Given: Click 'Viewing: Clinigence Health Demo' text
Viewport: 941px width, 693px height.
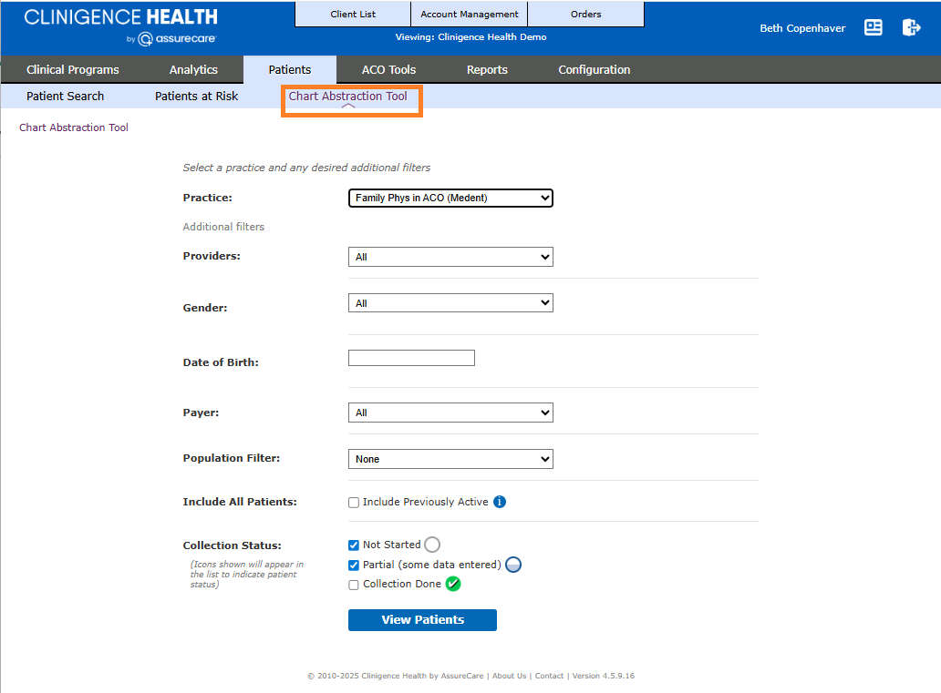Looking at the screenshot, I should (x=470, y=37).
